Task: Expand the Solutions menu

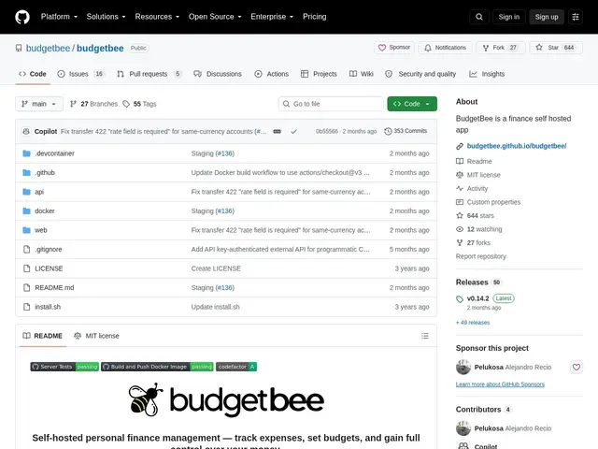Action: [106, 17]
